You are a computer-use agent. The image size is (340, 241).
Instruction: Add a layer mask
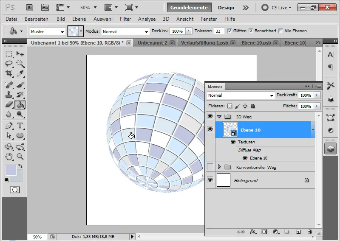tap(264, 232)
